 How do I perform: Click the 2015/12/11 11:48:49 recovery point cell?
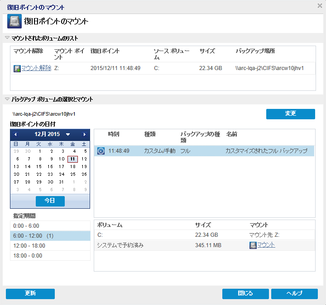[x=115, y=68]
